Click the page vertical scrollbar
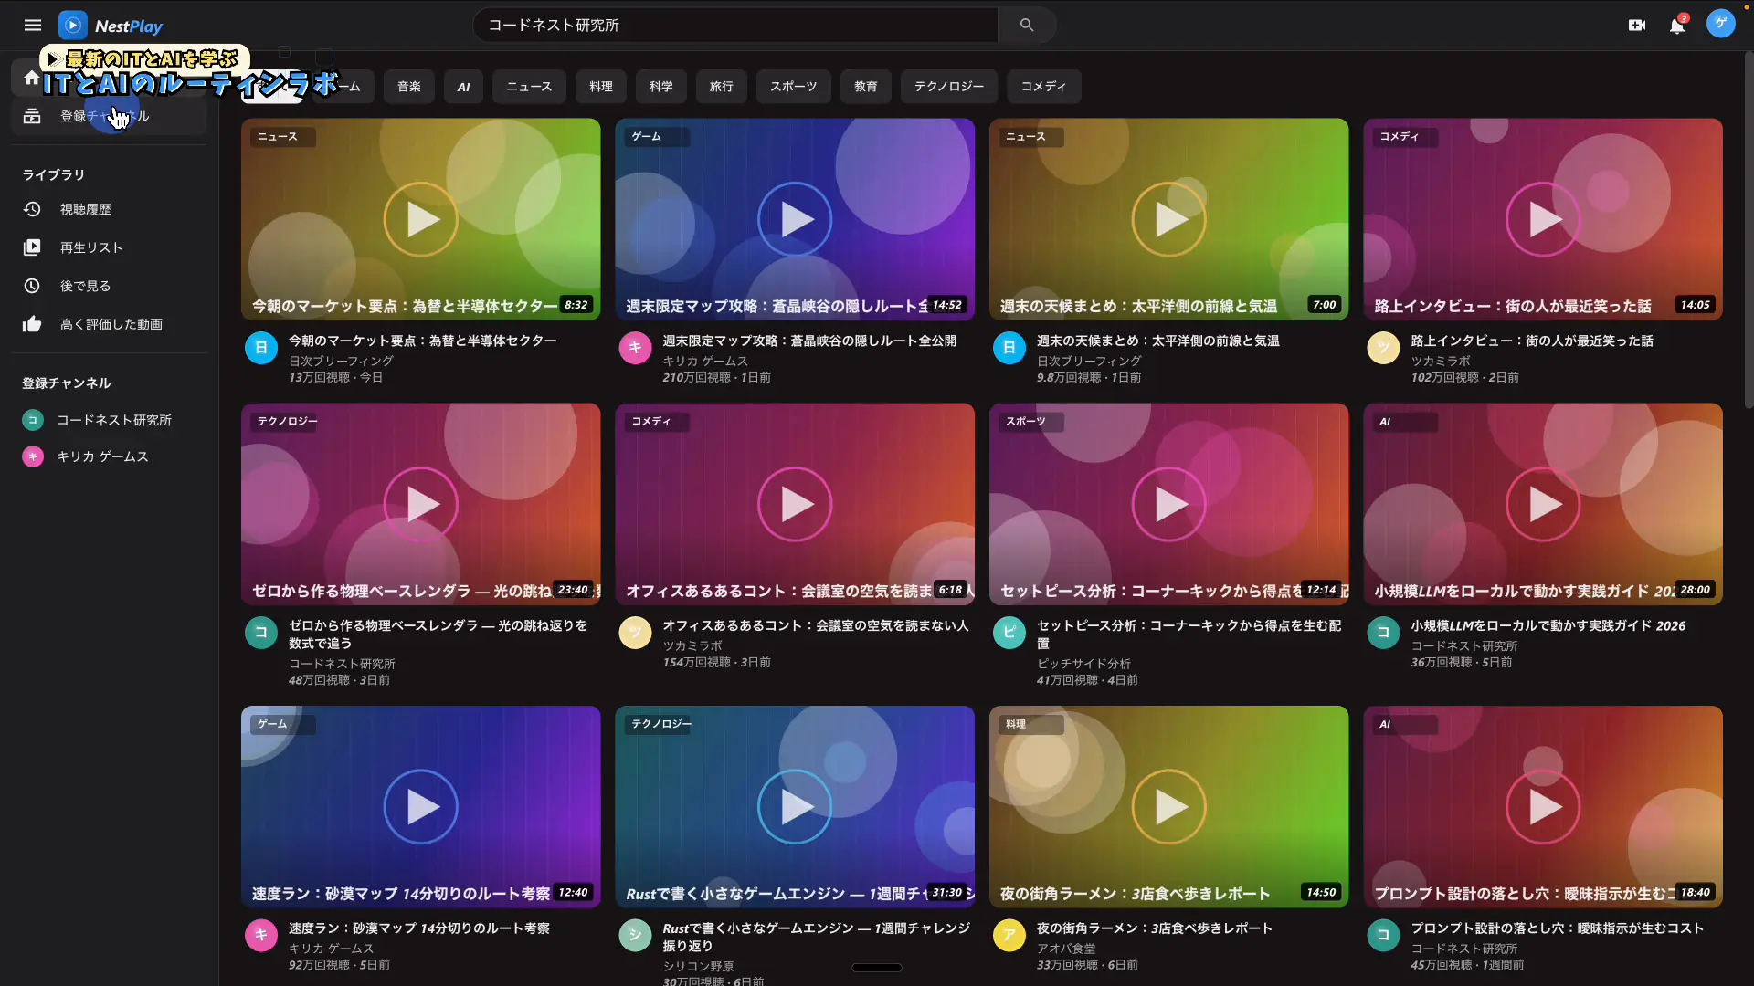The height and width of the screenshot is (986, 1754). point(1749,228)
